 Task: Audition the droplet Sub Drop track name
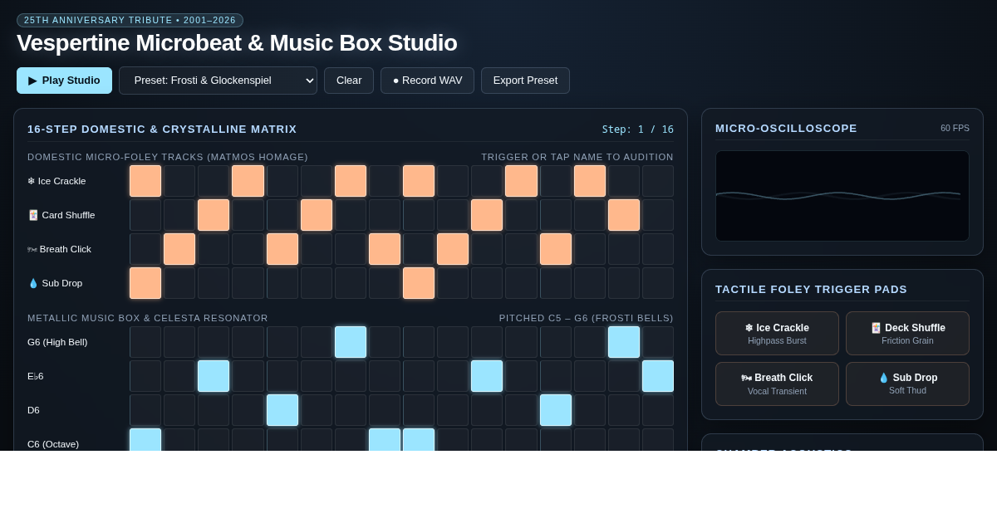(x=55, y=283)
